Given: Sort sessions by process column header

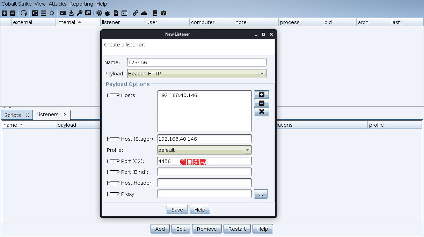Looking at the screenshot, I should point(301,22).
